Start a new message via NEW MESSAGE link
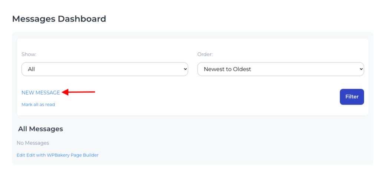The width and height of the screenshot is (380, 175). [x=41, y=93]
